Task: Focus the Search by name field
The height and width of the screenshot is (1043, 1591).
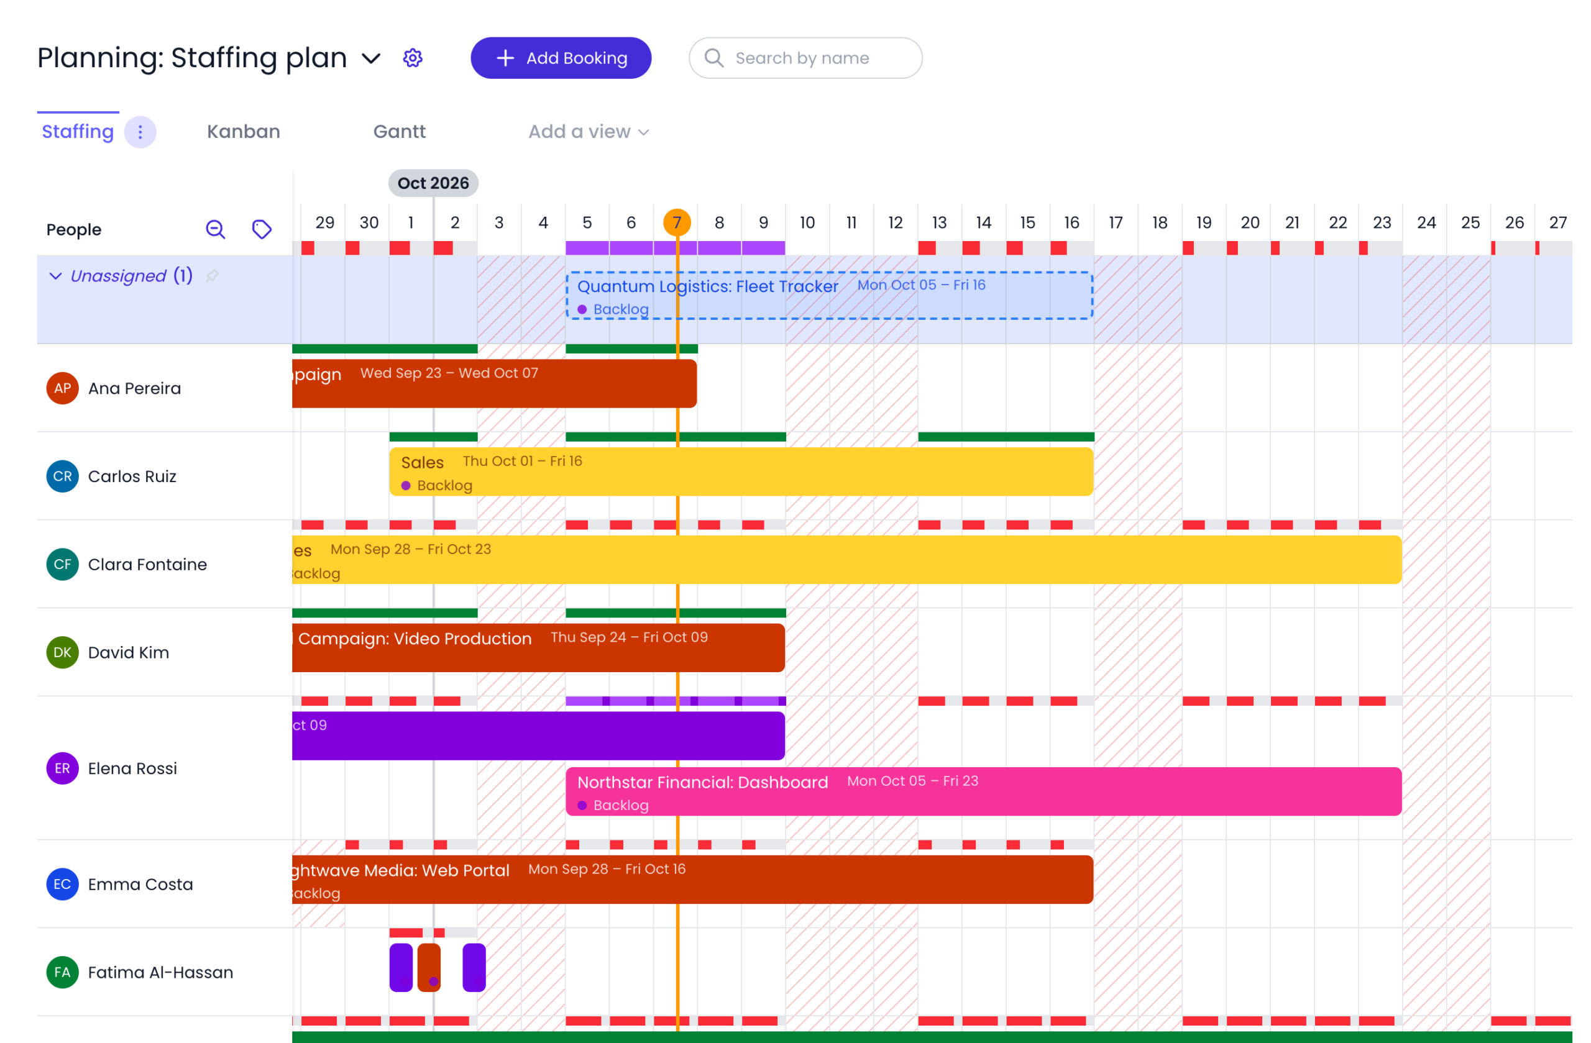Action: pos(805,58)
